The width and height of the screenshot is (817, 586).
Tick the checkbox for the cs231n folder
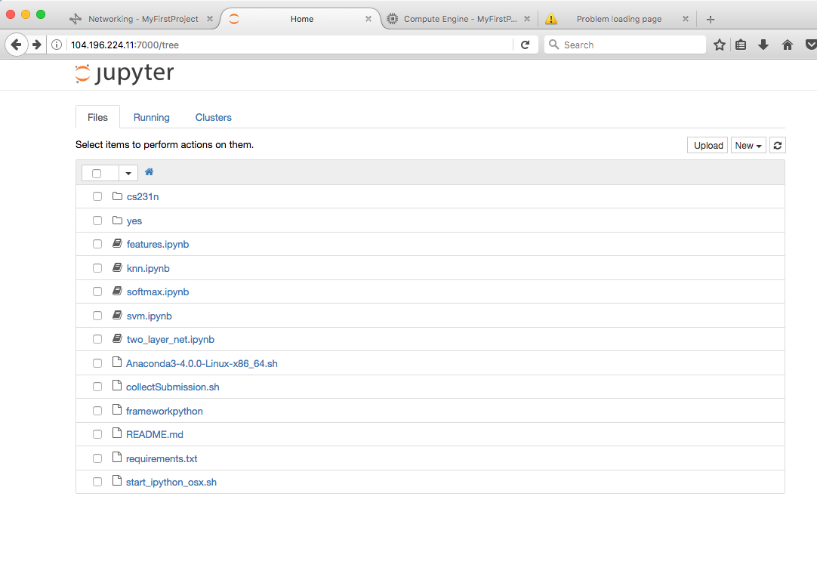click(97, 196)
